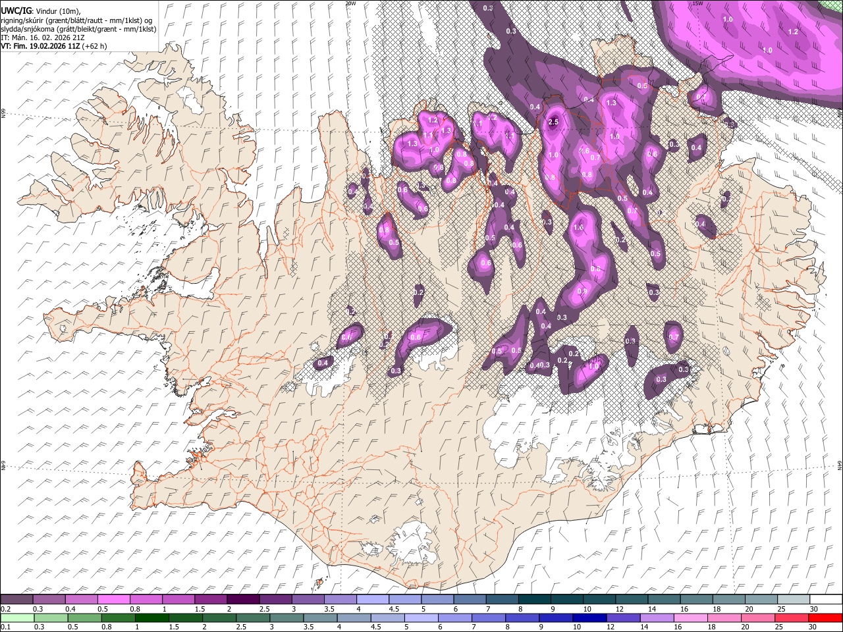Click the 'slydda/snjókoma' legend description line

[78, 29]
